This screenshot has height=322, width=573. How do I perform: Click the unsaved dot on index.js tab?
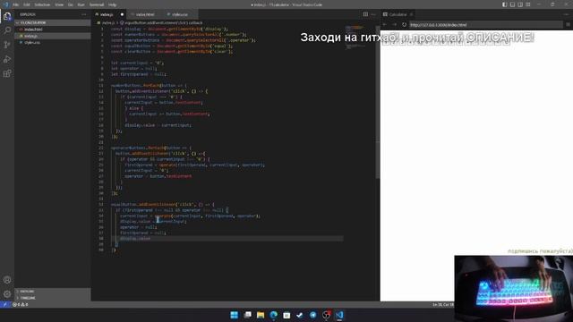[122, 14]
